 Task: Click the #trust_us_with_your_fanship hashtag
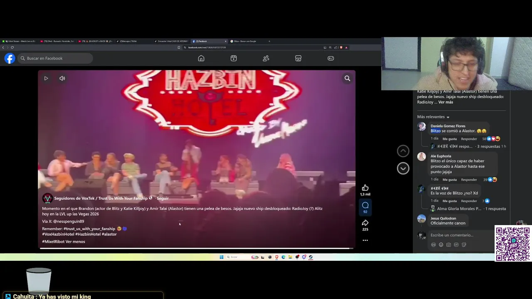click(89, 229)
